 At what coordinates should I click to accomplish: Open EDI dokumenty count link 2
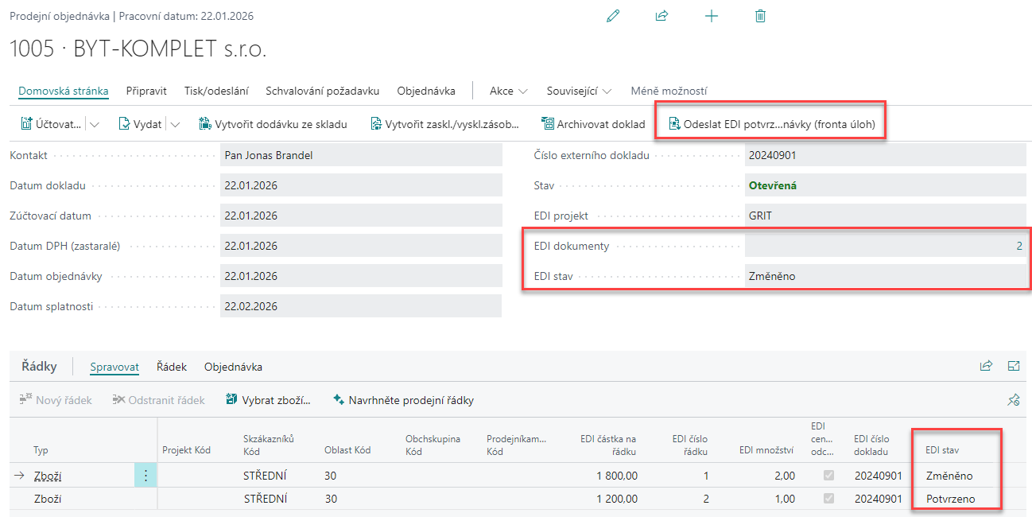1019,246
